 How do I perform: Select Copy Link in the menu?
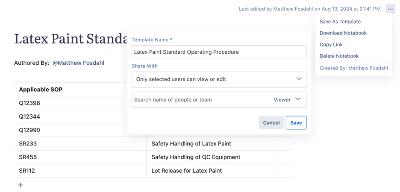click(x=331, y=44)
